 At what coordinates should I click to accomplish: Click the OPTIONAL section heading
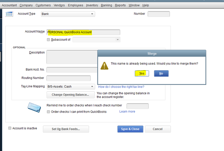[19, 48]
